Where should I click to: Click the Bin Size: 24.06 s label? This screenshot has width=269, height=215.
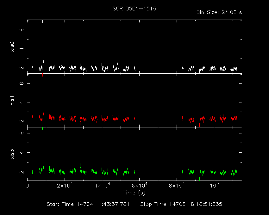click(219, 12)
